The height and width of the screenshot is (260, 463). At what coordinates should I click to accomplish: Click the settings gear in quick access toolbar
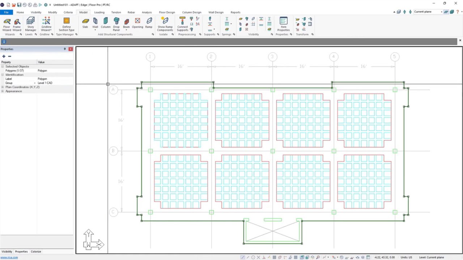46,5
